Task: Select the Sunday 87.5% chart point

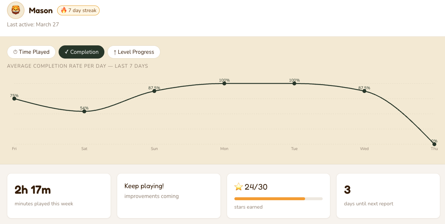Action: pos(154,91)
